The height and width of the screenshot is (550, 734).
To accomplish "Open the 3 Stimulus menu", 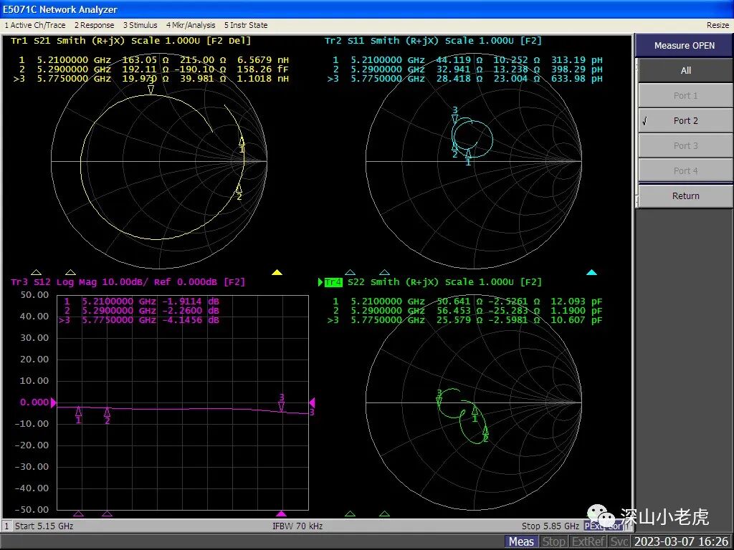I will (140, 24).
